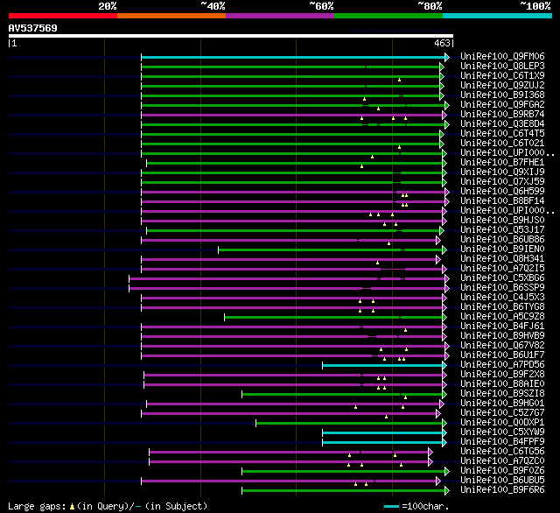560x513 pixels.
Task: Open hit UniRef100_B9I368
Action: pos(502,95)
